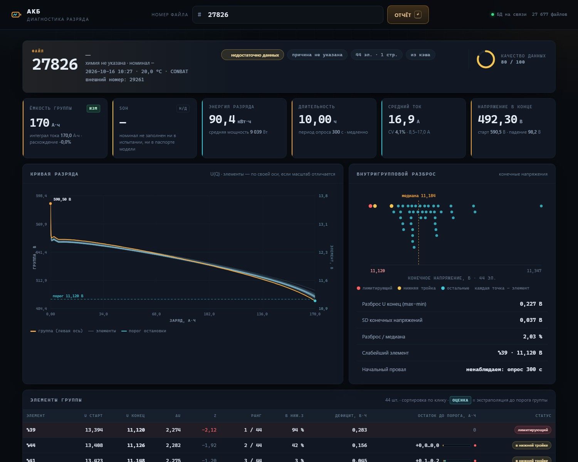Click the rightmost teal dot in scatter
Viewport: 578px width, 462px height.
[x=541, y=206]
